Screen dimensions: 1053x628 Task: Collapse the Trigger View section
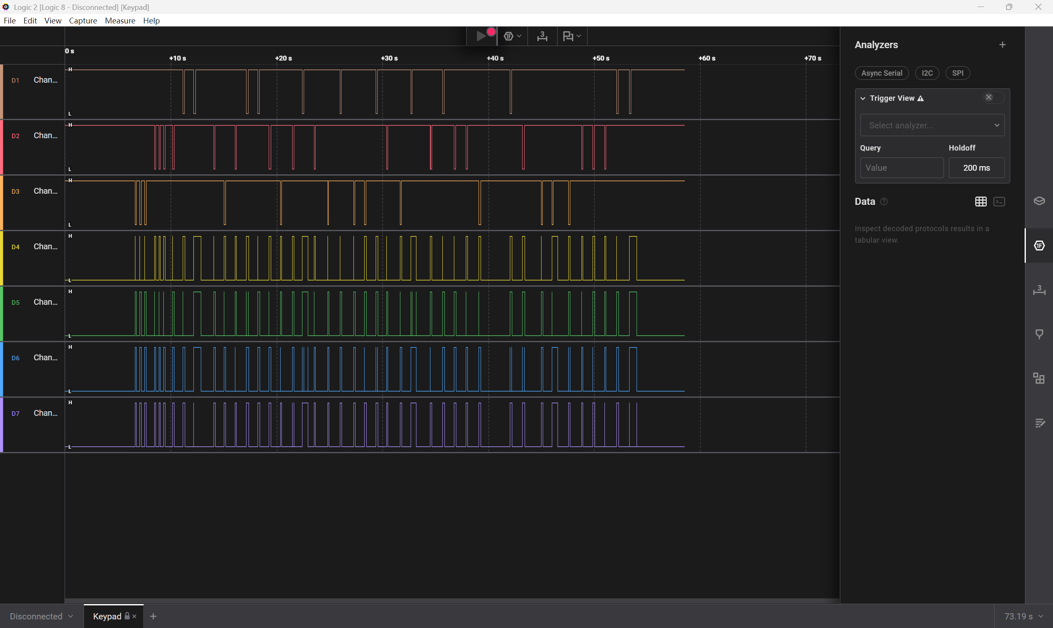[863, 98]
